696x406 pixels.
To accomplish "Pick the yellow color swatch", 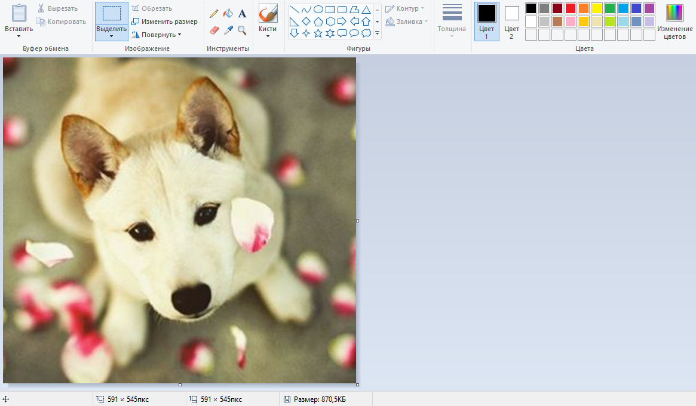I will 597,8.
